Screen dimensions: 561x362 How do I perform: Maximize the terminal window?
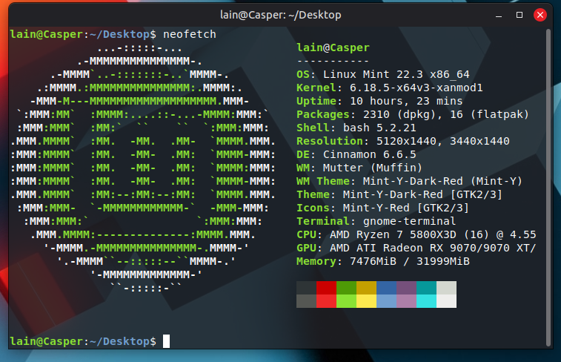coord(519,15)
